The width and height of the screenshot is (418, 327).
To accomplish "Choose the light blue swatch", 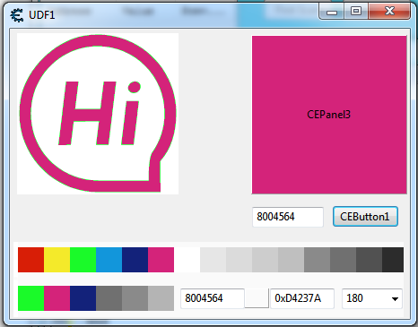I will [109, 260].
